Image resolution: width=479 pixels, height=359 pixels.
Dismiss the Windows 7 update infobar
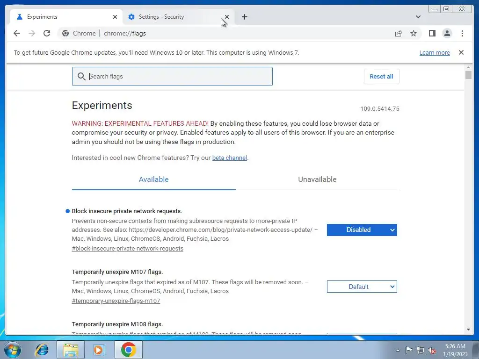pyautogui.click(x=461, y=52)
